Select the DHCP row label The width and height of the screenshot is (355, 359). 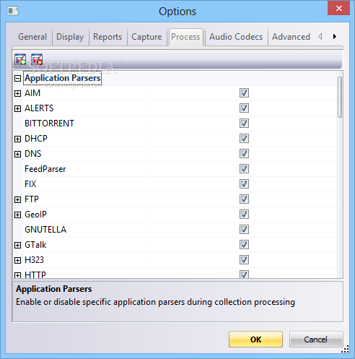click(36, 139)
